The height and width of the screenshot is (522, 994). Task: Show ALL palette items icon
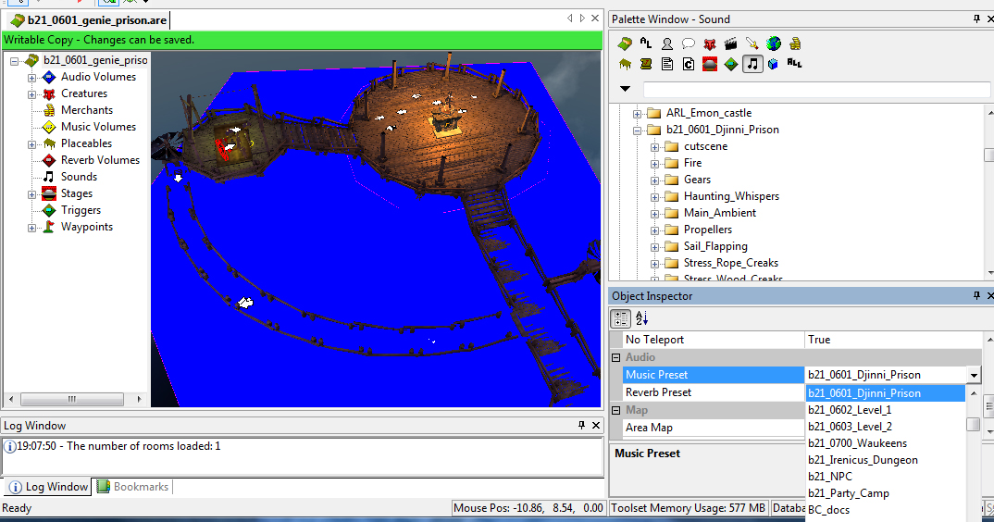click(x=794, y=63)
